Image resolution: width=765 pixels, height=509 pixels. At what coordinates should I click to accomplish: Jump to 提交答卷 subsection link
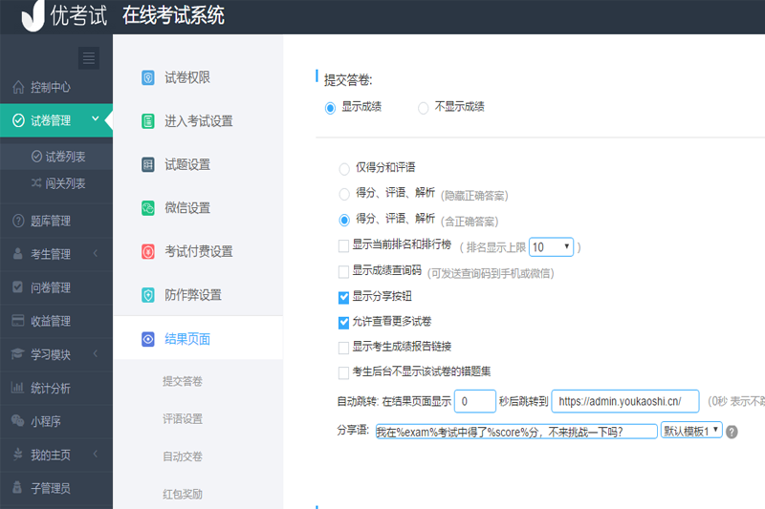pyautogui.click(x=183, y=381)
